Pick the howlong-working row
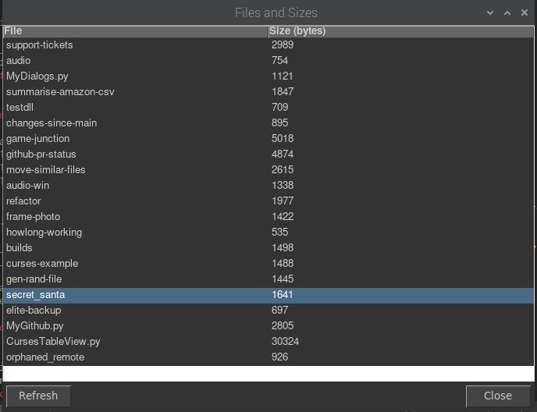The height and width of the screenshot is (412, 537). [268, 233]
